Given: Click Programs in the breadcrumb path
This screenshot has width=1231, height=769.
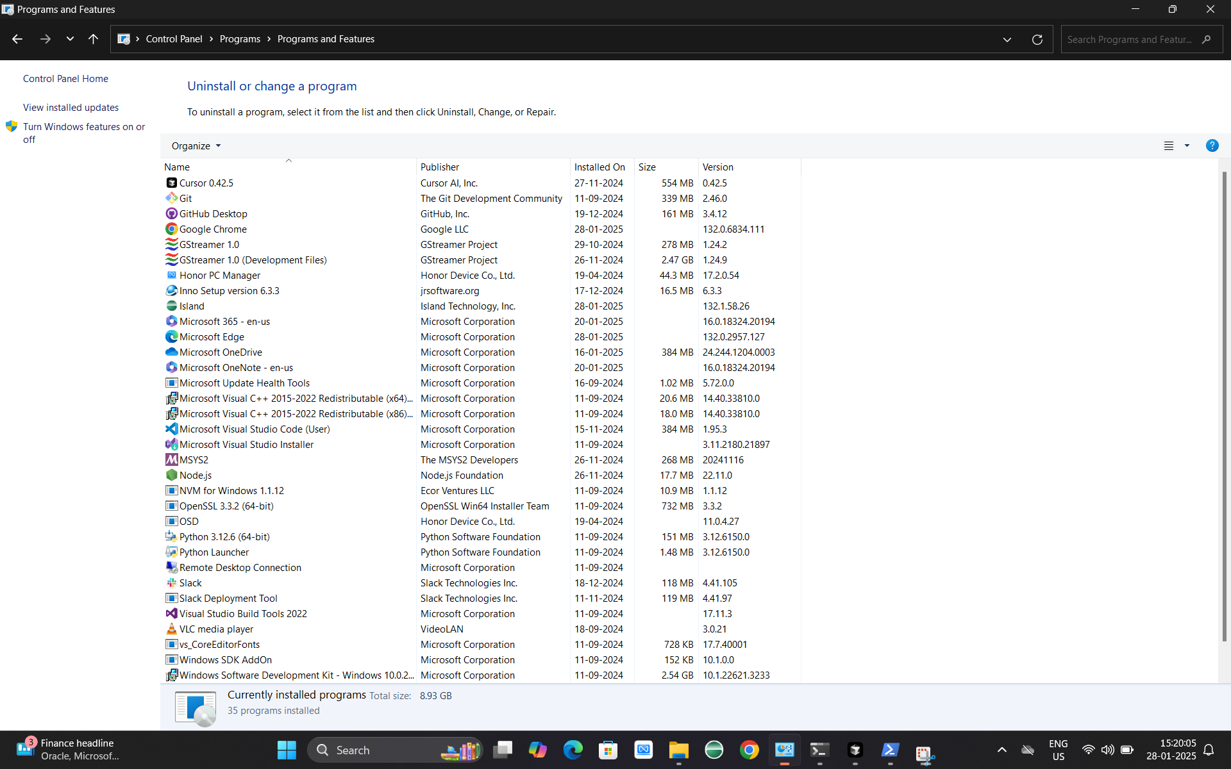Looking at the screenshot, I should tap(240, 38).
